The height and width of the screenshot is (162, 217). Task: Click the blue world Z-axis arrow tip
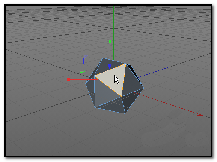167,67
